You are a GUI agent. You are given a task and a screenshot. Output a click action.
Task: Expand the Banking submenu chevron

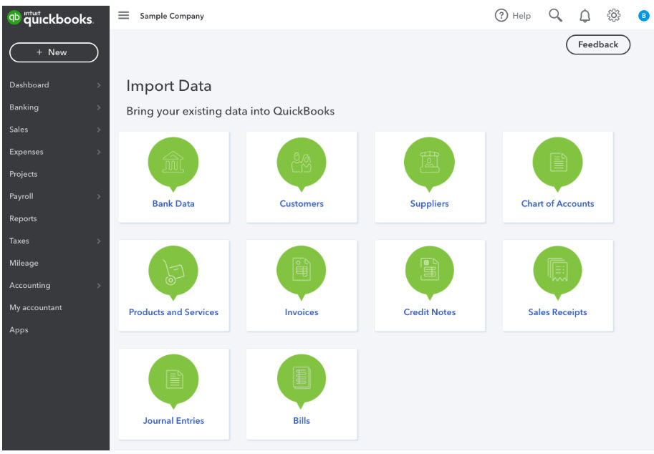(x=99, y=107)
